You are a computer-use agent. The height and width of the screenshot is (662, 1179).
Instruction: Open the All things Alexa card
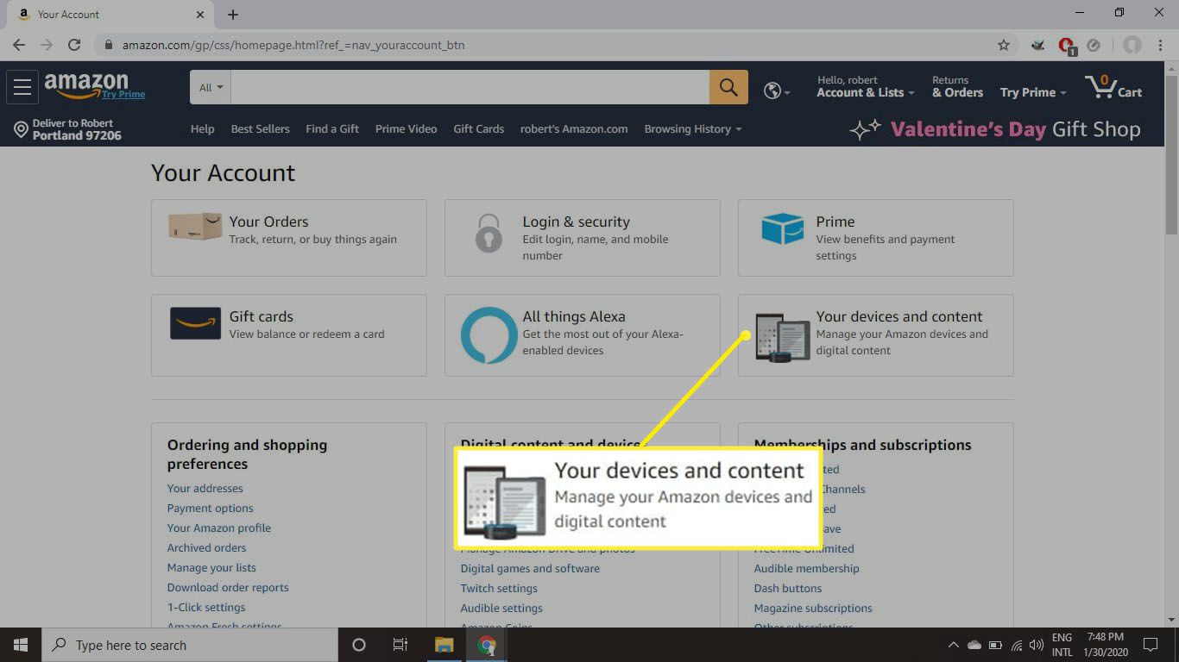tap(583, 335)
